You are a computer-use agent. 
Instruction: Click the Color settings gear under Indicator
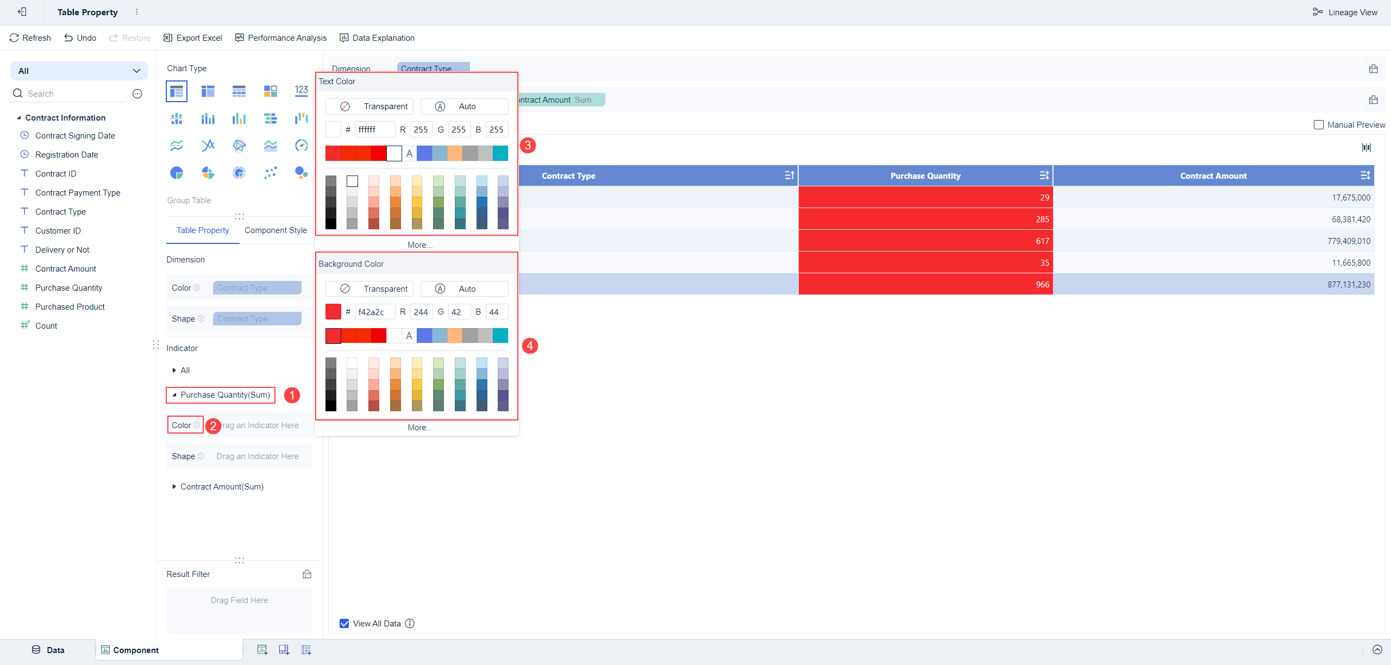(x=197, y=425)
